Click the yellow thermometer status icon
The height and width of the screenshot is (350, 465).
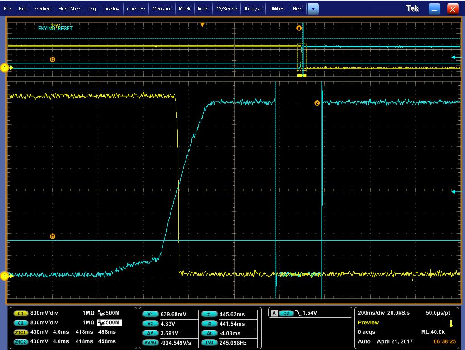tap(451, 323)
